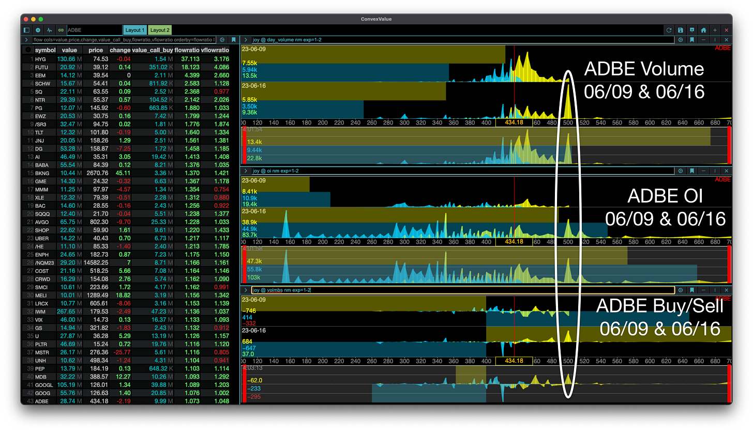The width and height of the screenshot is (753, 432).
Task: Click the circular run icon of oi panel
Action: tap(681, 171)
